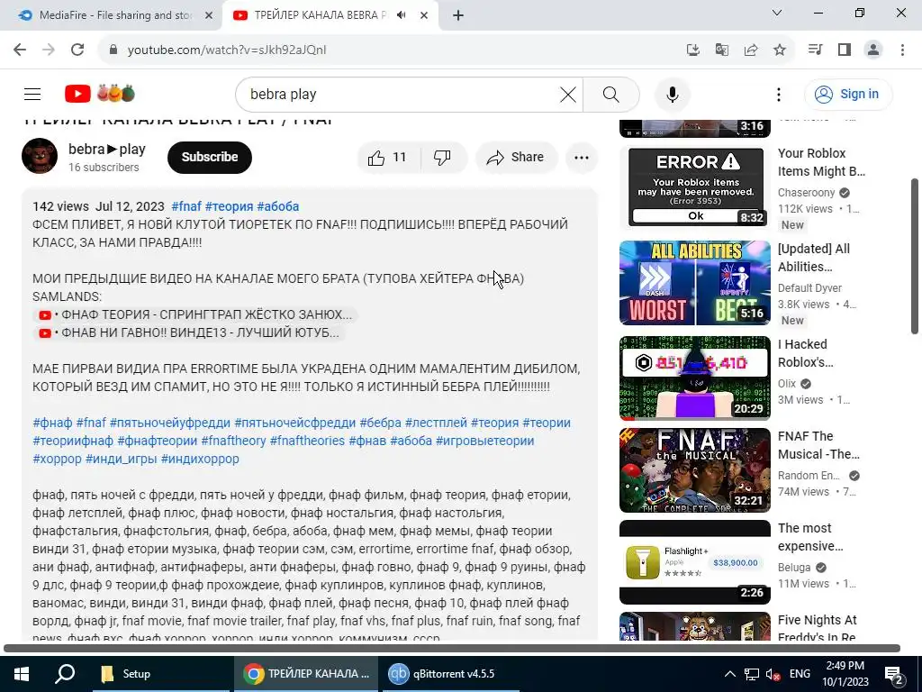Open All Abilities WORST BEST thumbnail
The image size is (922, 692).
tap(695, 282)
